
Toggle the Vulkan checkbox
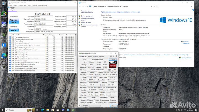click(x=88, y=103)
